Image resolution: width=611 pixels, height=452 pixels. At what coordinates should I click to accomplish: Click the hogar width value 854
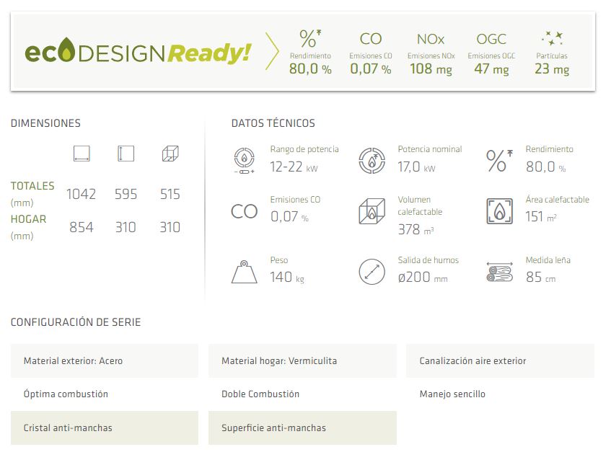(82, 227)
